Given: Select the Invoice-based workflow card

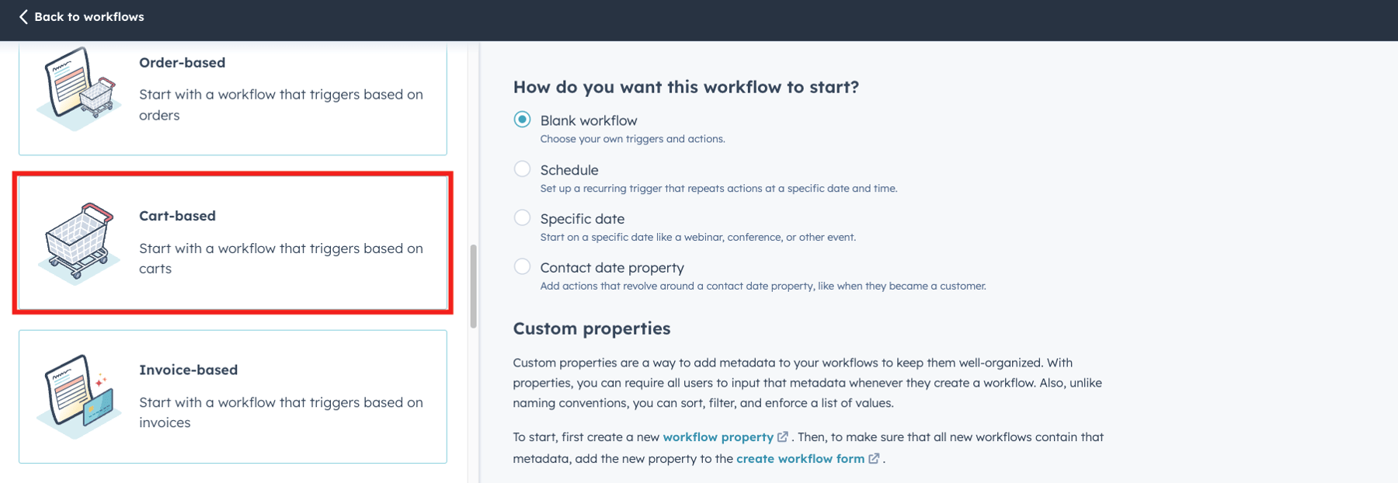Looking at the screenshot, I should [x=232, y=396].
